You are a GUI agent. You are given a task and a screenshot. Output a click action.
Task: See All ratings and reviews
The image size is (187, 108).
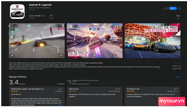pos(178,77)
